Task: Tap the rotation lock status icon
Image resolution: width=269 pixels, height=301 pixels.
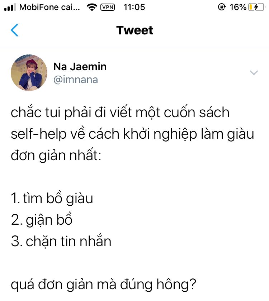Action: [x=222, y=7]
